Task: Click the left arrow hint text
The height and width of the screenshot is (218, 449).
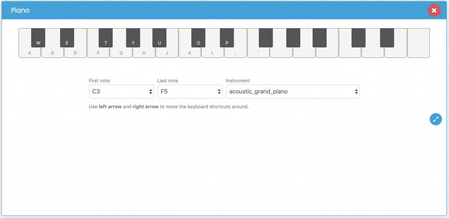Action: point(110,107)
